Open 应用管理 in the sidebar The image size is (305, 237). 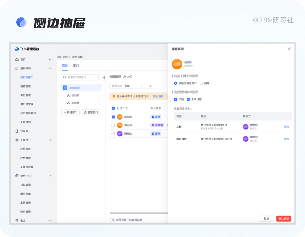tap(25, 158)
